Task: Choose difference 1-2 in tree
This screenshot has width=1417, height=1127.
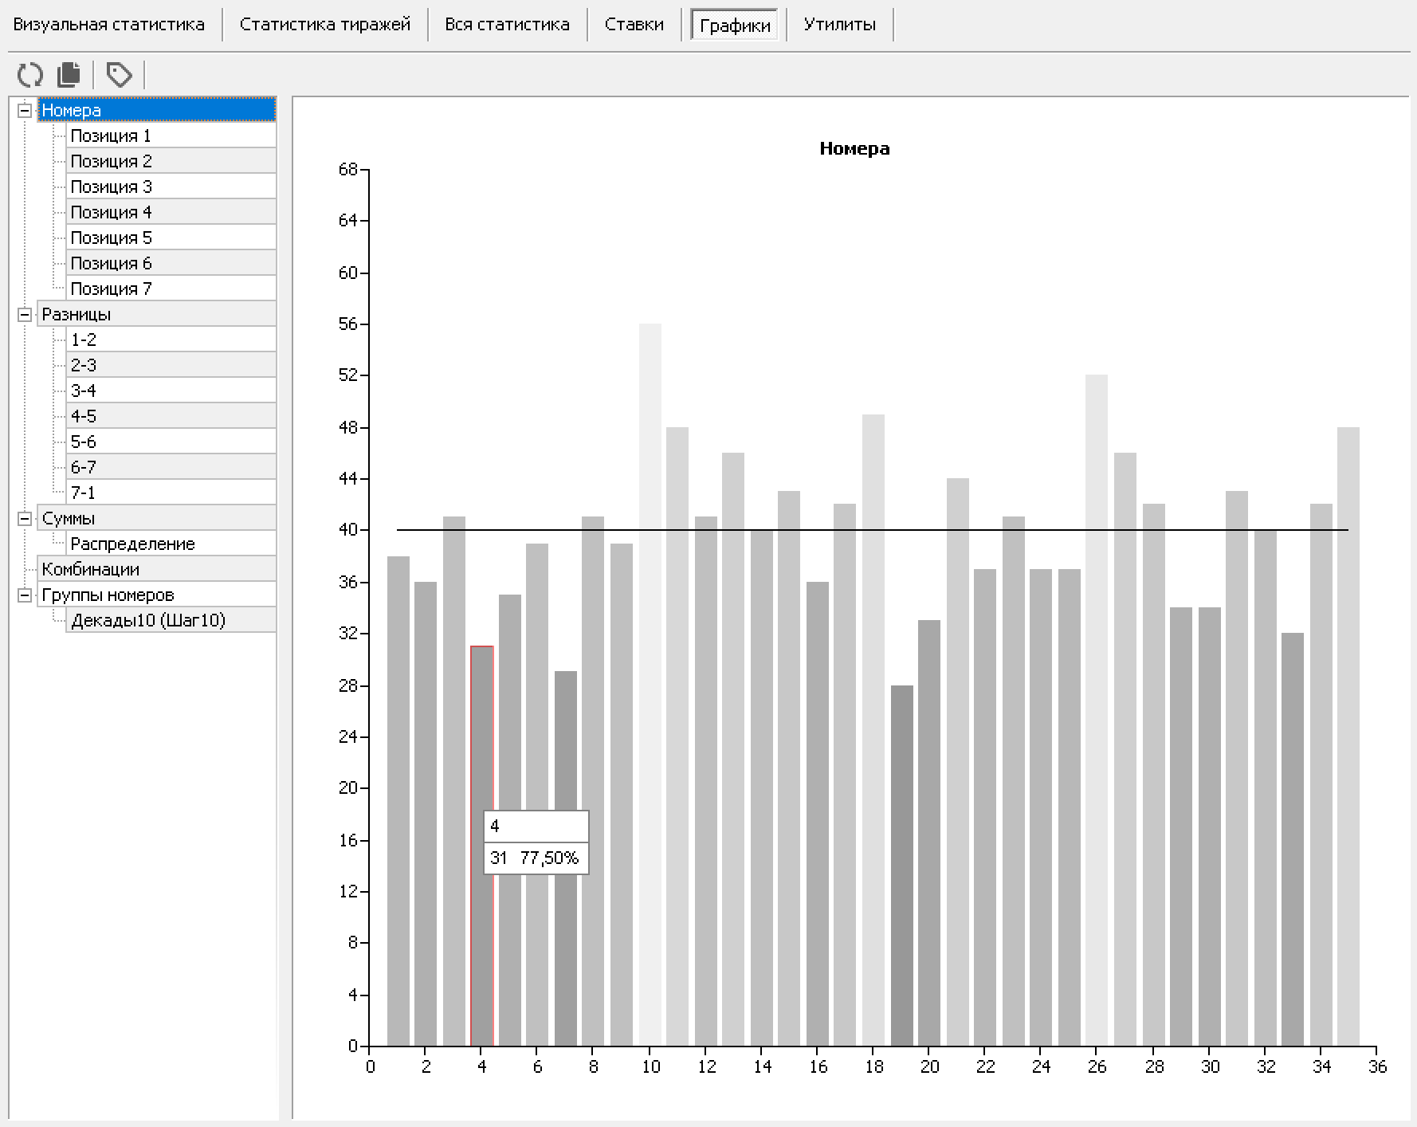Action: 171,340
